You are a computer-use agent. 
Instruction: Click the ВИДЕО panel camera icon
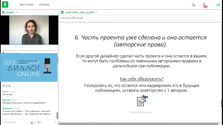(x=3, y=12)
